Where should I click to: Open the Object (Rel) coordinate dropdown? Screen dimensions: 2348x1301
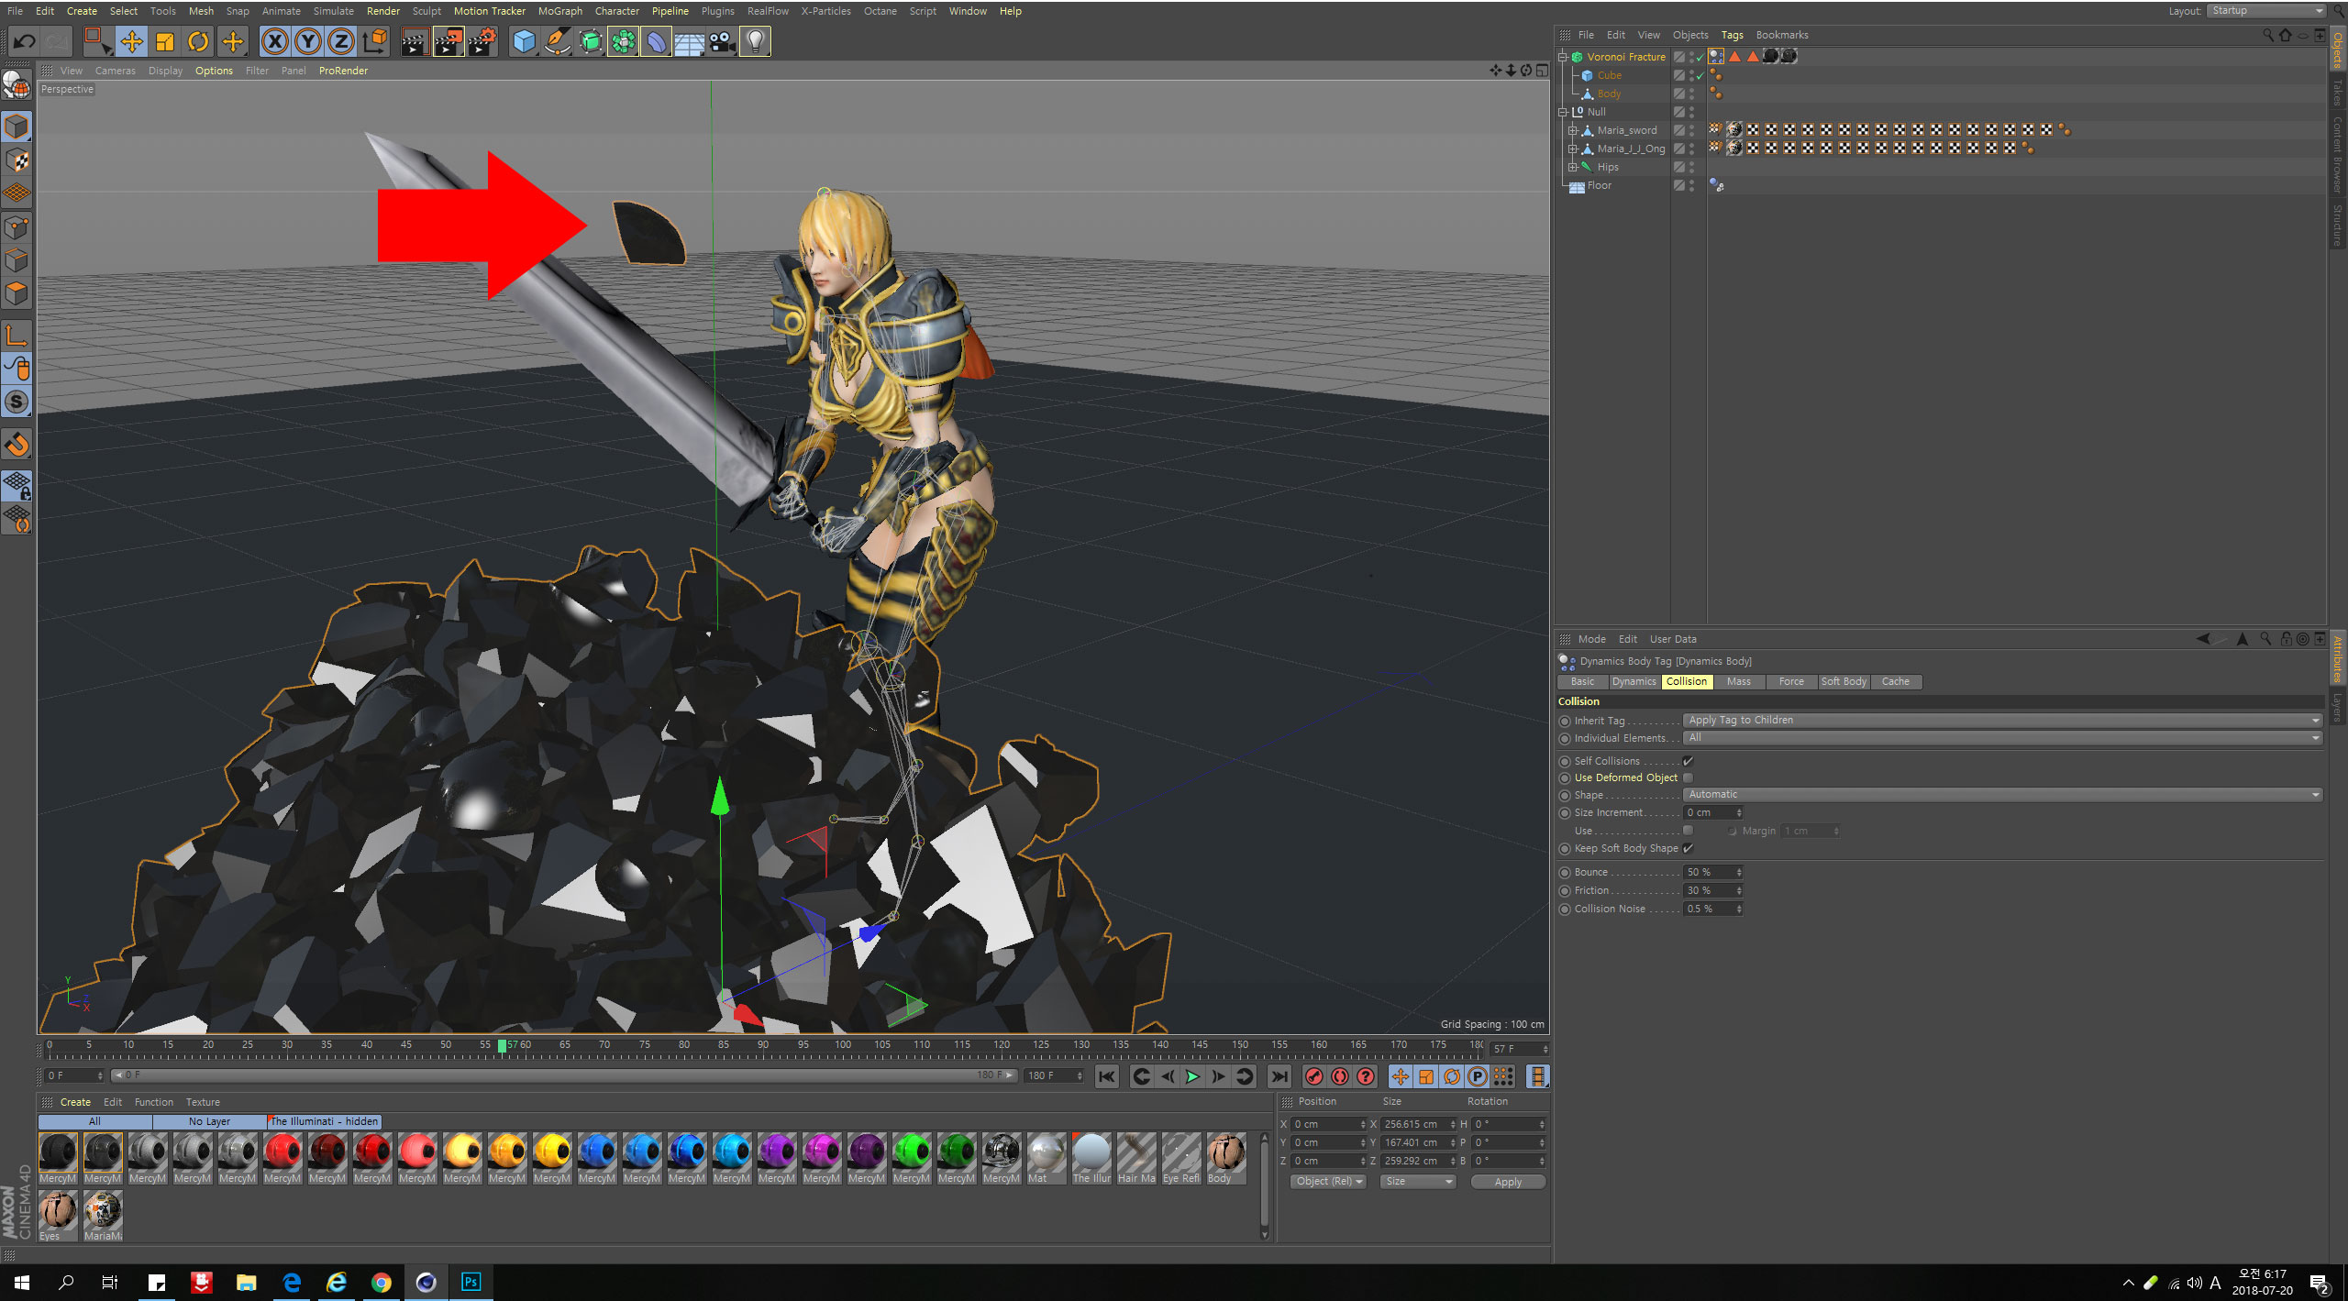coord(1329,1181)
